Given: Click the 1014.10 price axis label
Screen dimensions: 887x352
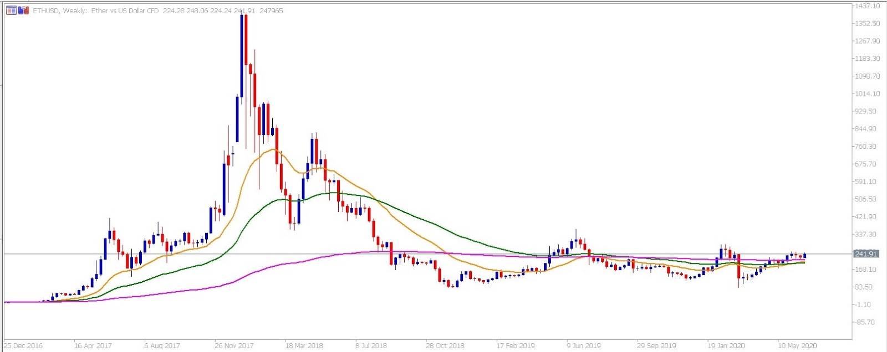Looking at the screenshot, I should pyautogui.click(x=868, y=94).
